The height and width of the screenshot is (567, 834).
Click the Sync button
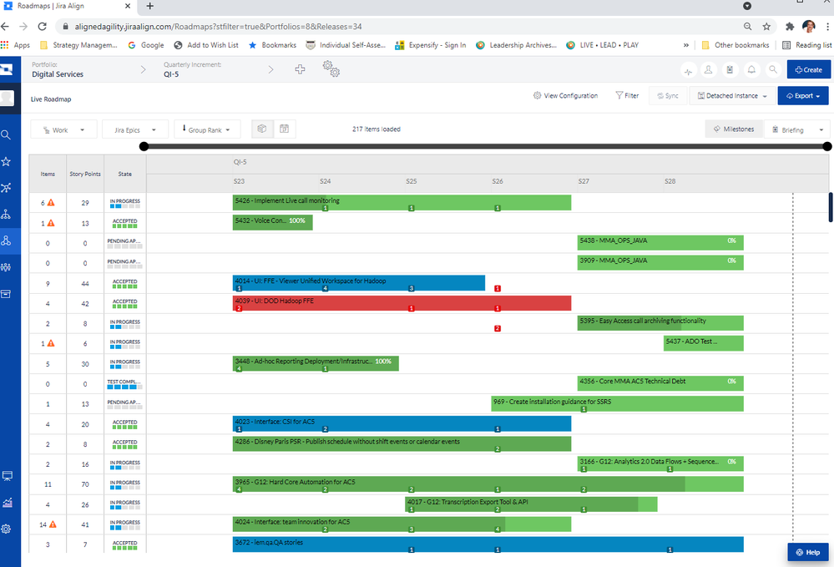(668, 96)
